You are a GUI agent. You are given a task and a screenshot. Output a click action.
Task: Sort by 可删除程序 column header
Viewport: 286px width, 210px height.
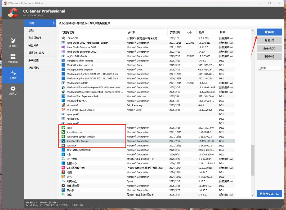point(92,33)
